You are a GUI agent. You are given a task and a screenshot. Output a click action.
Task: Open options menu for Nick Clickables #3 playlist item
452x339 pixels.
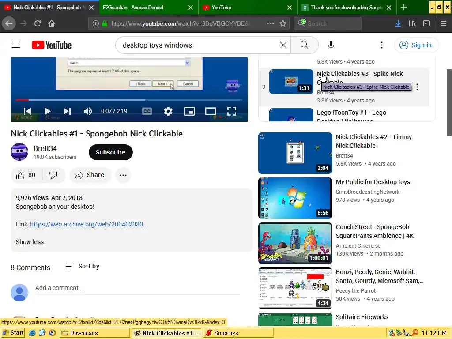point(417,87)
